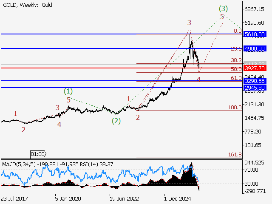This screenshot has width=272, height=204.
Task: Click the red wave 3 label near peak
Action: coord(189,23)
